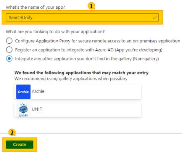Click the 'We found the following applications' heading
The image size is (182, 155).
pyautogui.click(x=81, y=73)
